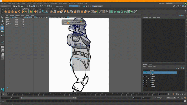187x105 pixels.
Task: Open the fps frame rate dropdown
Action: coord(171,98)
